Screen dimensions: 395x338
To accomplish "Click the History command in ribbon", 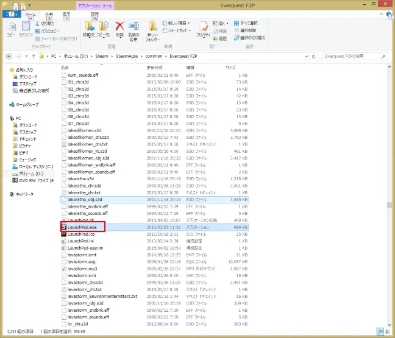I will pos(220,39).
